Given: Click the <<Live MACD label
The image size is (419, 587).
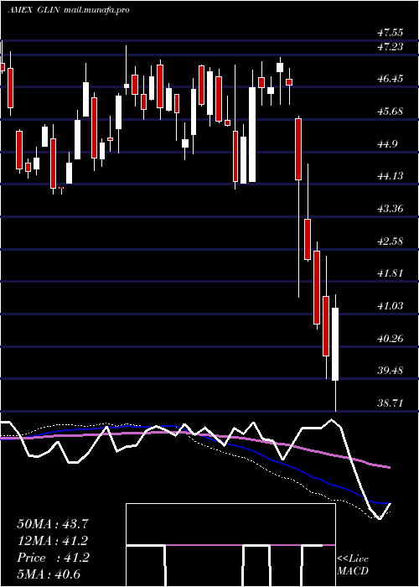Looking at the screenshot, I should (x=353, y=565).
